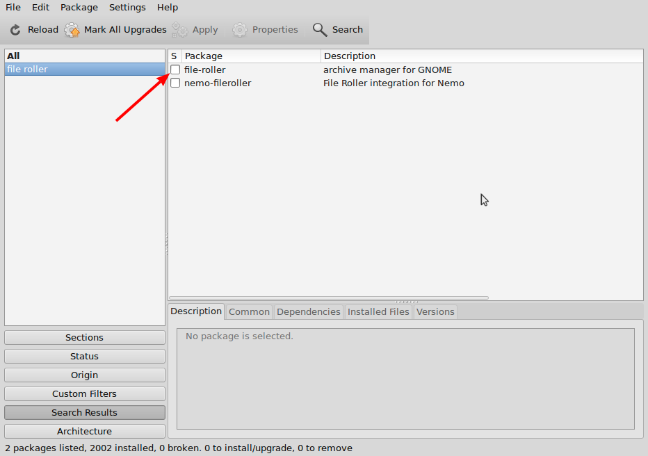The image size is (648, 456).
Task: Click the Search magnifying glass icon
Action: point(320,30)
